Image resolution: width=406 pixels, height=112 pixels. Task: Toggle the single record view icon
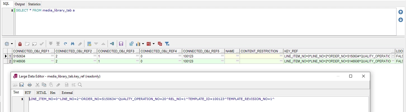(89, 44)
